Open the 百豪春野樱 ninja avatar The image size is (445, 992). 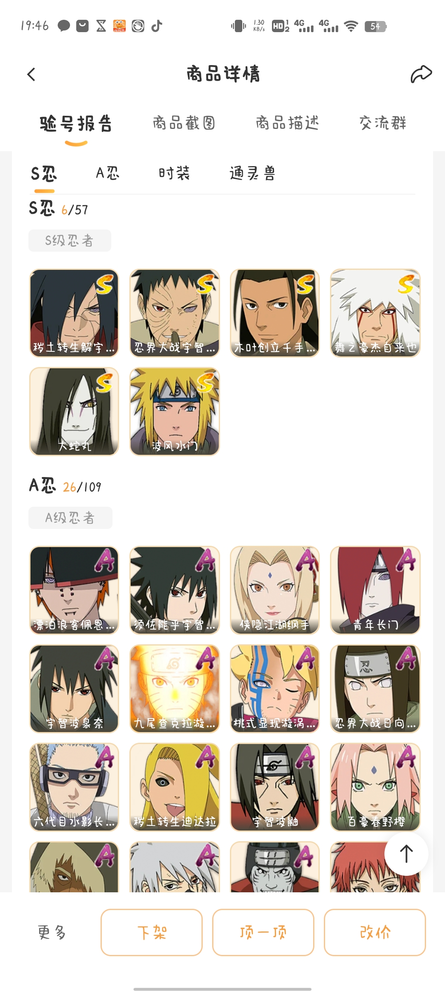(x=375, y=787)
